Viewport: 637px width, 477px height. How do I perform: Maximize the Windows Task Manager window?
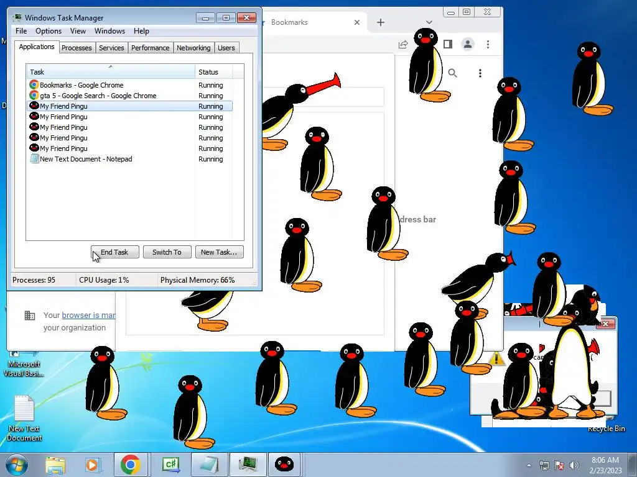pyautogui.click(x=226, y=18)
